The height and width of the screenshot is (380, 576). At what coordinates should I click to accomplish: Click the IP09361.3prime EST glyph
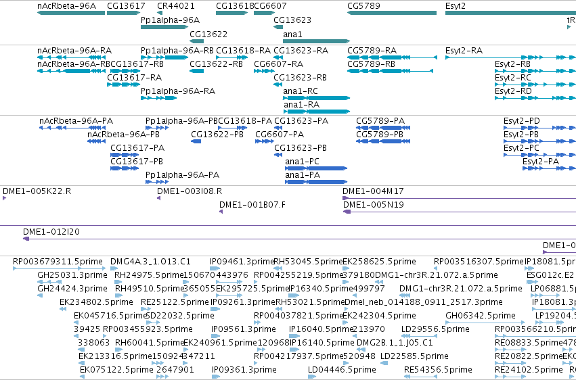216,377
